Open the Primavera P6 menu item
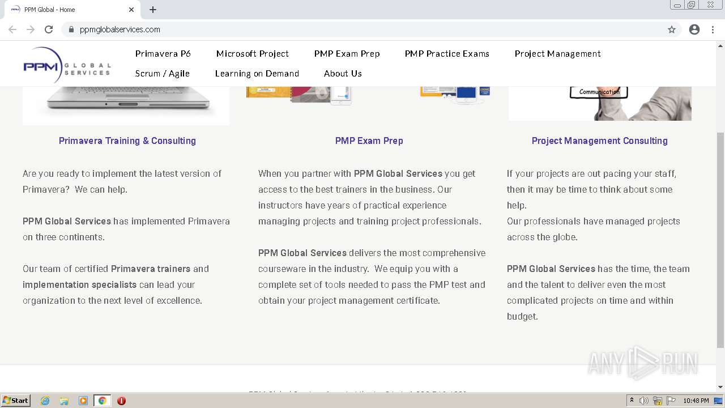 pyautogui.click(x=163, y=54)
